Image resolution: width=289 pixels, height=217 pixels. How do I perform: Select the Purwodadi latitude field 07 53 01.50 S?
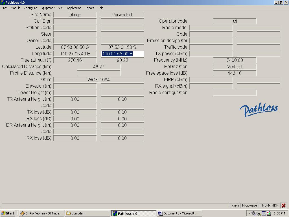coord(122,47)
